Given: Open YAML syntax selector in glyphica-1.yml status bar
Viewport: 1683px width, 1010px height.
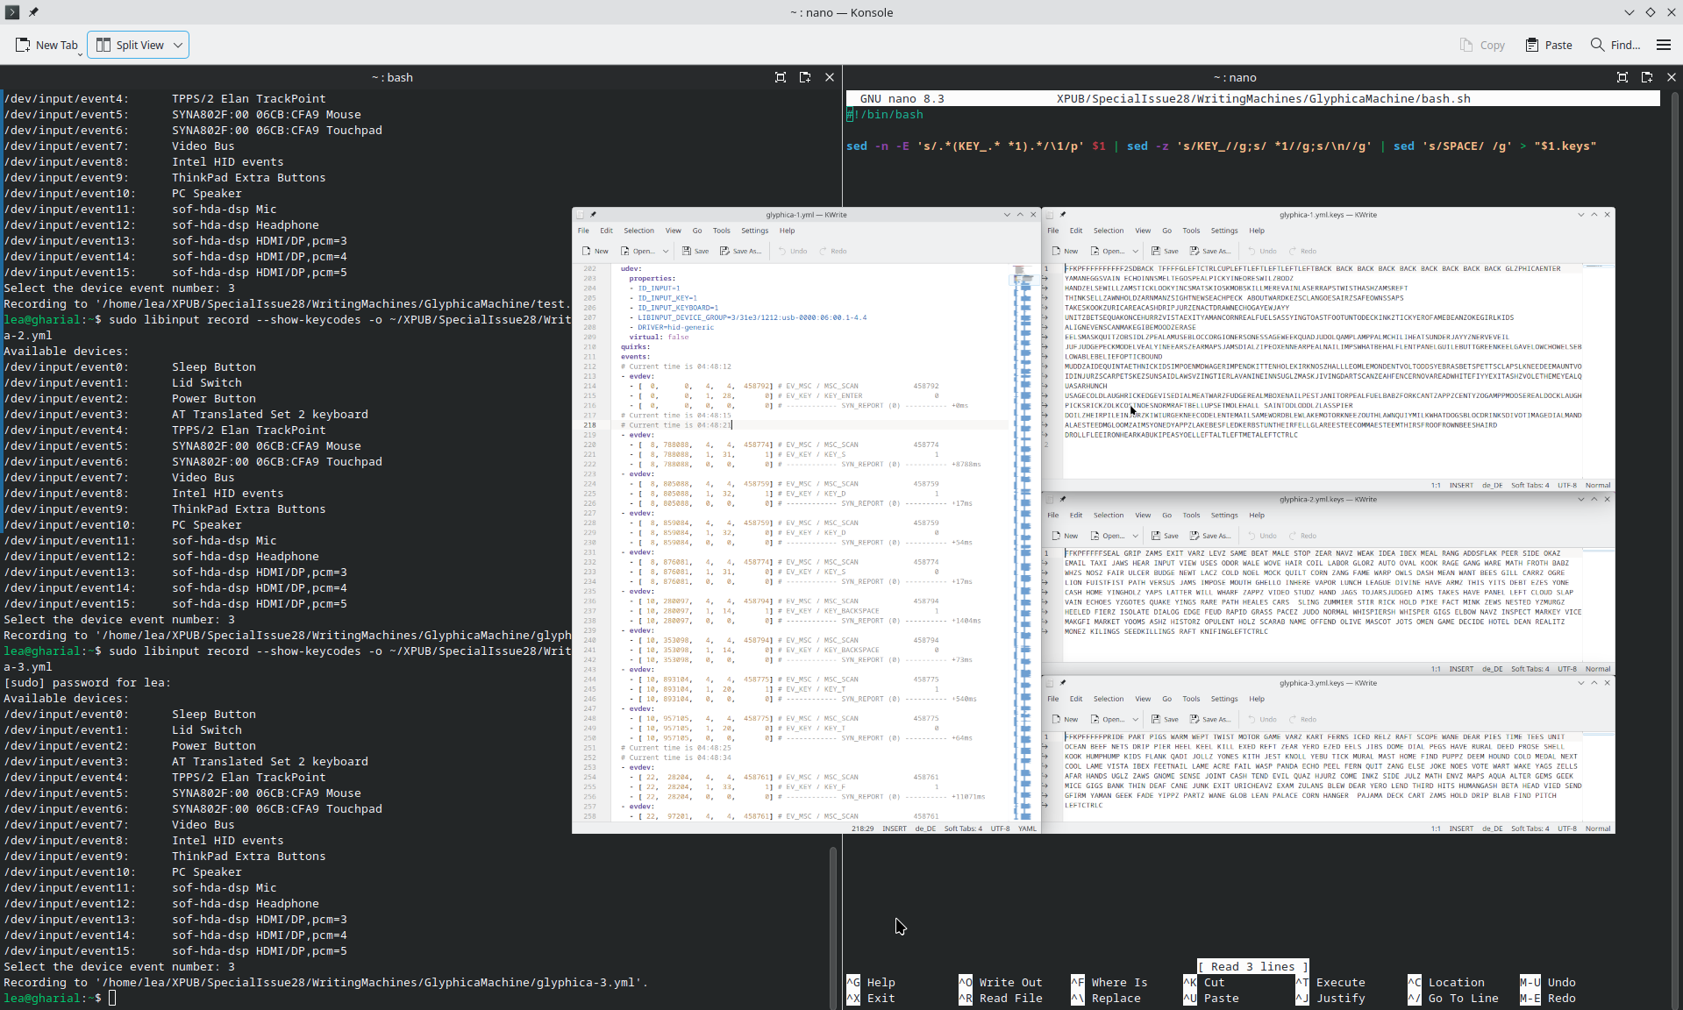Looking at the screenshot, I should [x=1027, y=829].
